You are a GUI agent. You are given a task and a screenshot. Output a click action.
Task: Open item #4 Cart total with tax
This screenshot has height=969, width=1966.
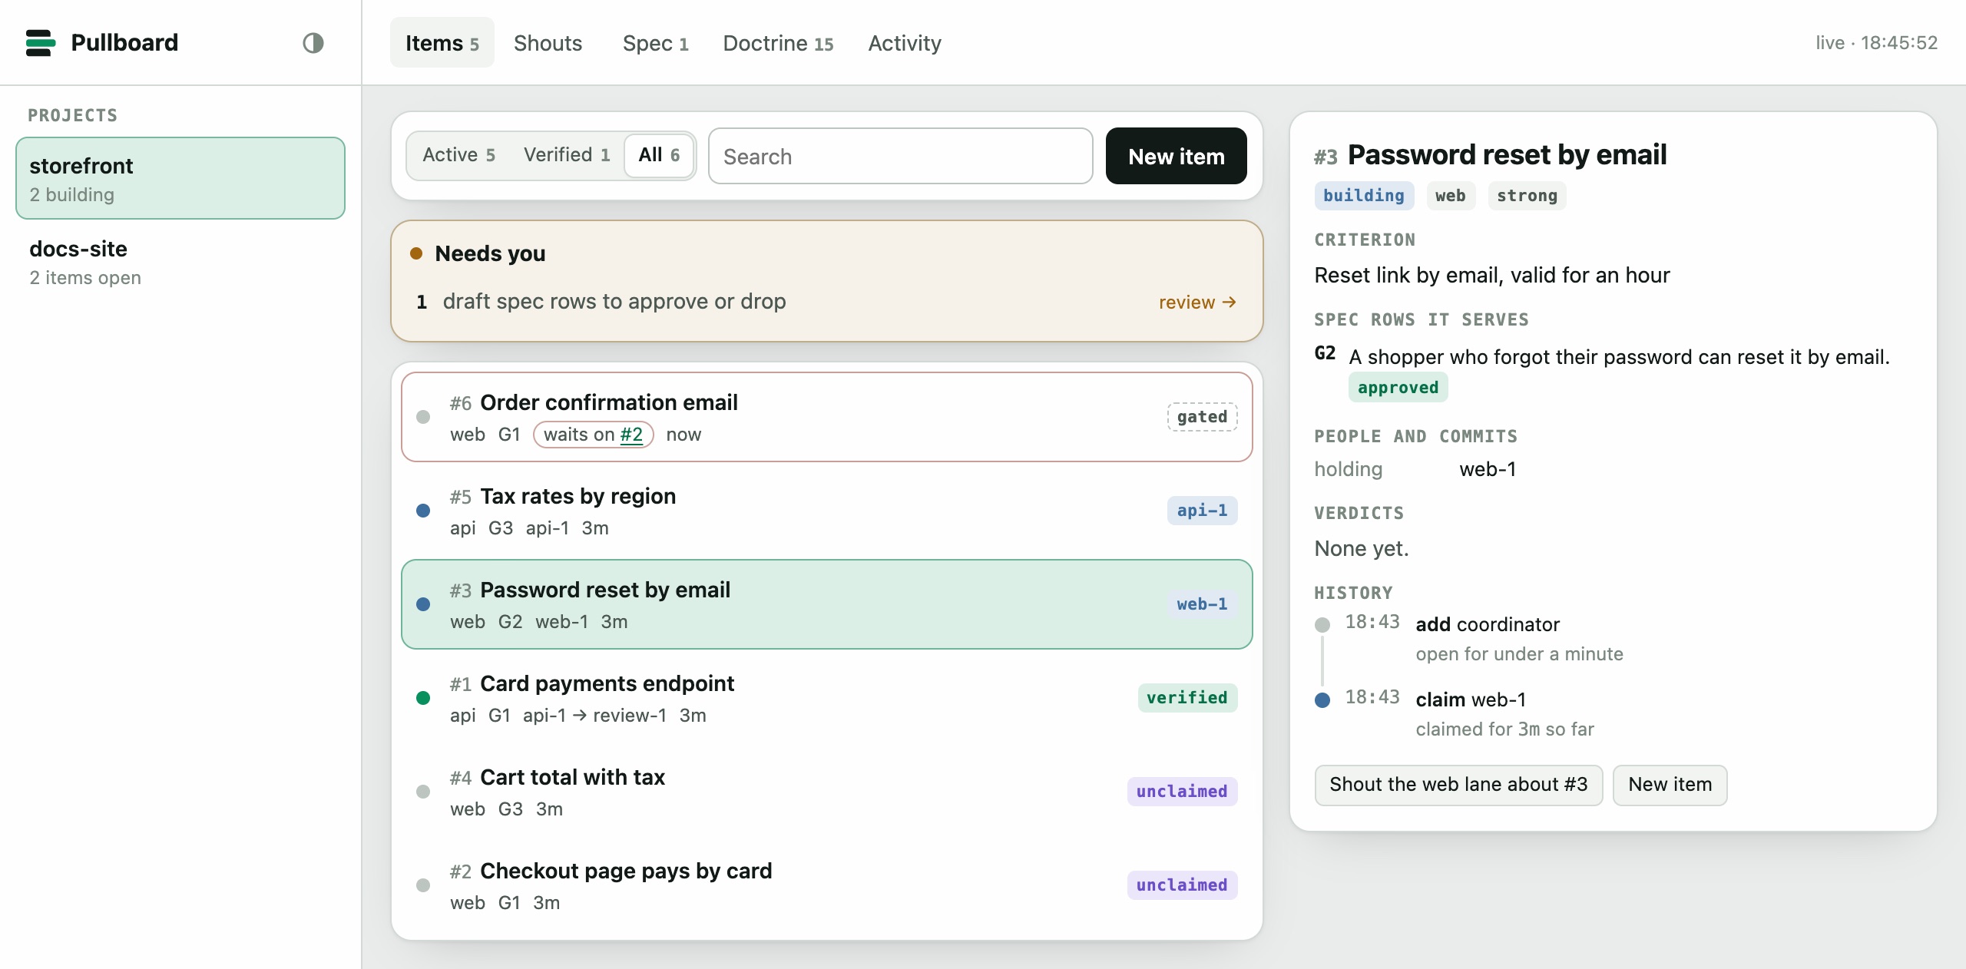click(827, 792)
